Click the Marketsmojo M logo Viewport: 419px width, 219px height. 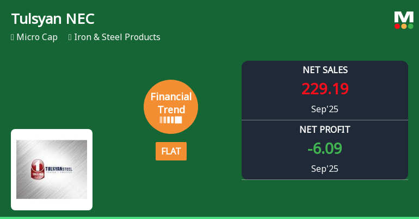404,17
